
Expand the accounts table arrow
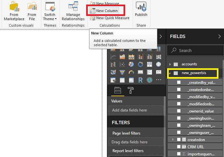tap(170, 64)
